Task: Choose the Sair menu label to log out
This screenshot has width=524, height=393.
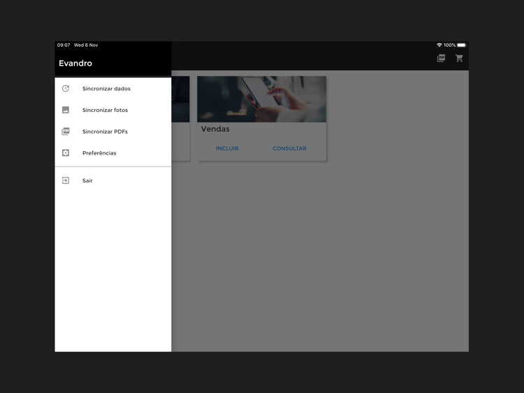Action: [x=87, y=180]
